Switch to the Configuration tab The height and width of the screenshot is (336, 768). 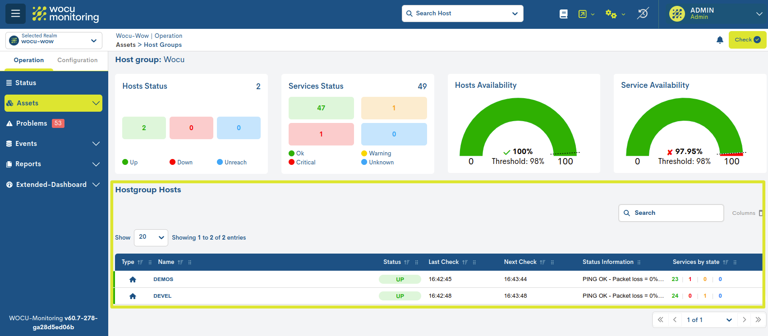(77, 60)
